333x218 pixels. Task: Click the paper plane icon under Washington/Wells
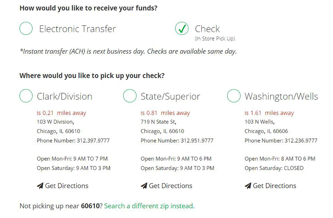coord(248,186)
